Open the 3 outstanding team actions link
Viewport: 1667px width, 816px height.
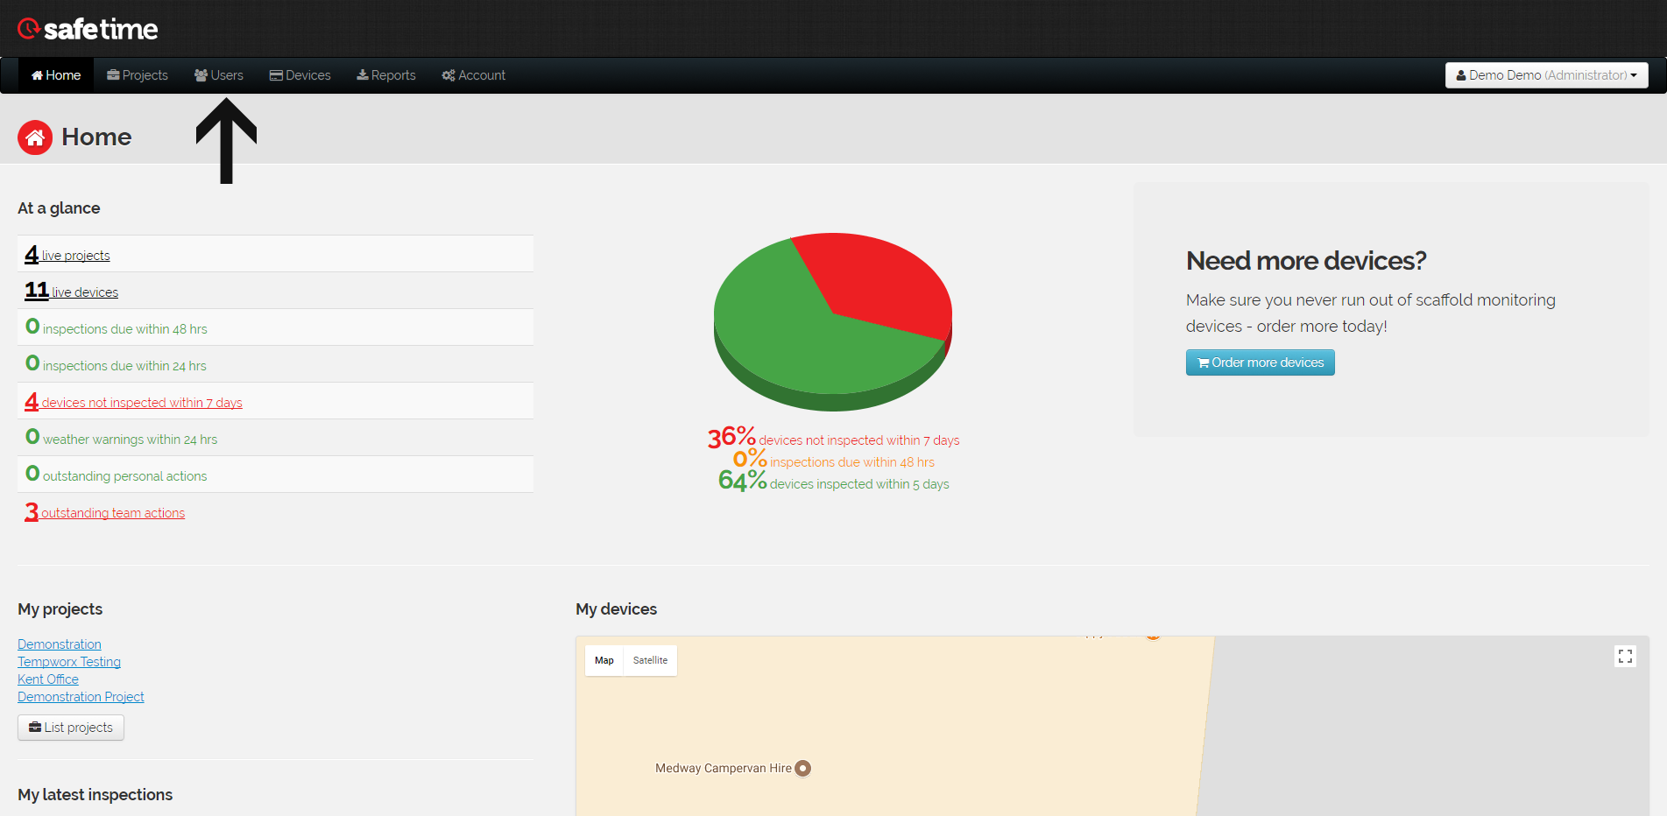pos(105,512)
